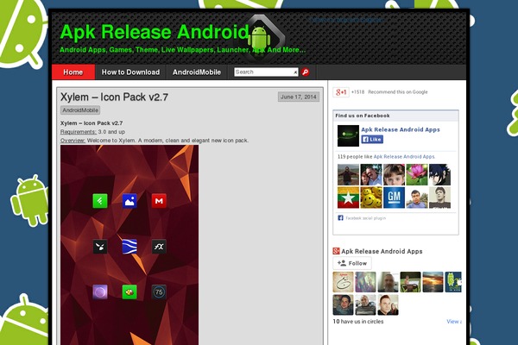Open the sunset Google+ circle avatar

point(433,282)
